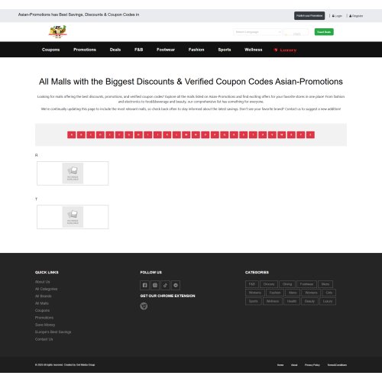Open the TikTok icon under Follow Us
382x382 pixels.
click(165, 285)
